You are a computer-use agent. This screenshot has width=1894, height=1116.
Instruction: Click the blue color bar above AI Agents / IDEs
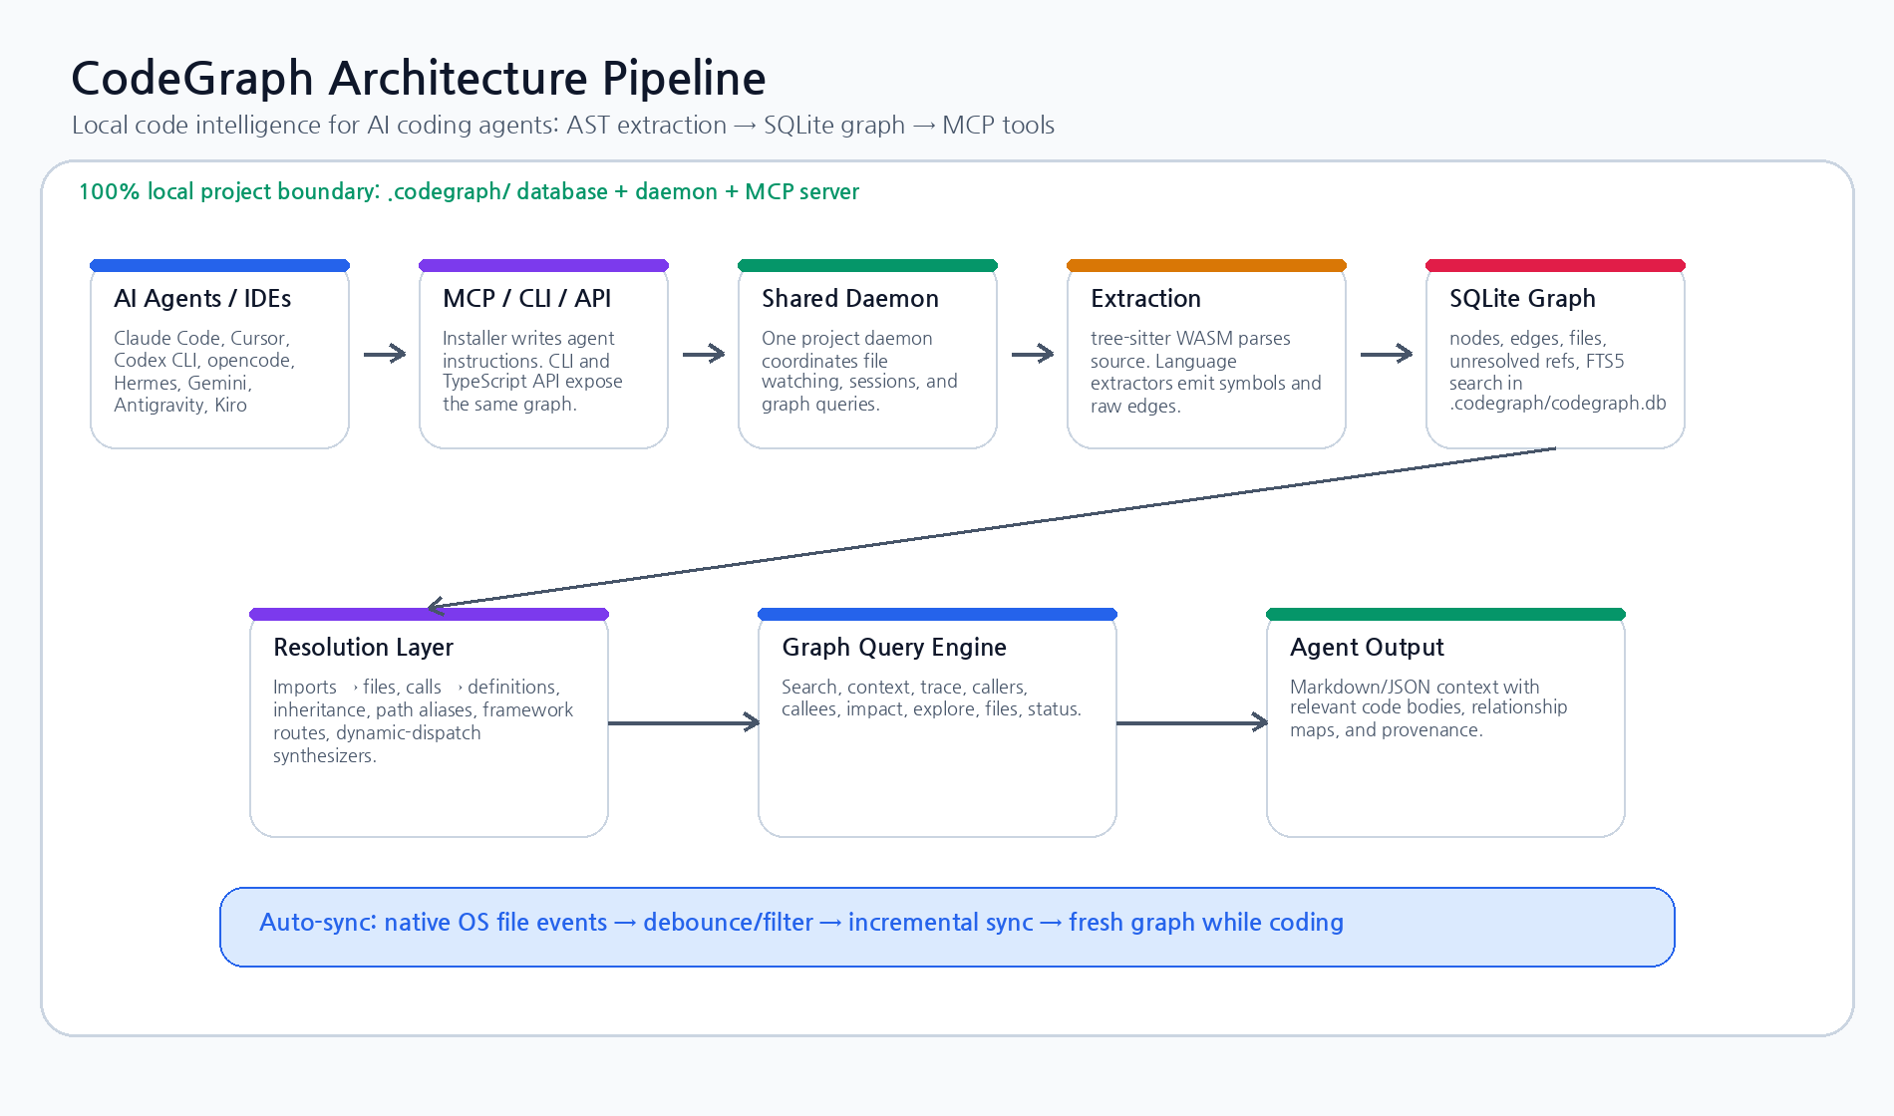pos(219,265)
